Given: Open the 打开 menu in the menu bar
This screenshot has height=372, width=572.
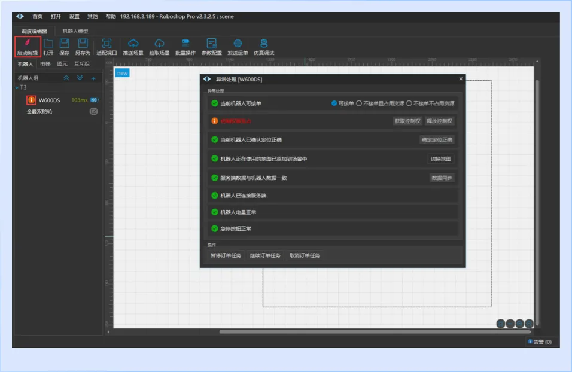Looking at the screenshot, I should (56, 16).
